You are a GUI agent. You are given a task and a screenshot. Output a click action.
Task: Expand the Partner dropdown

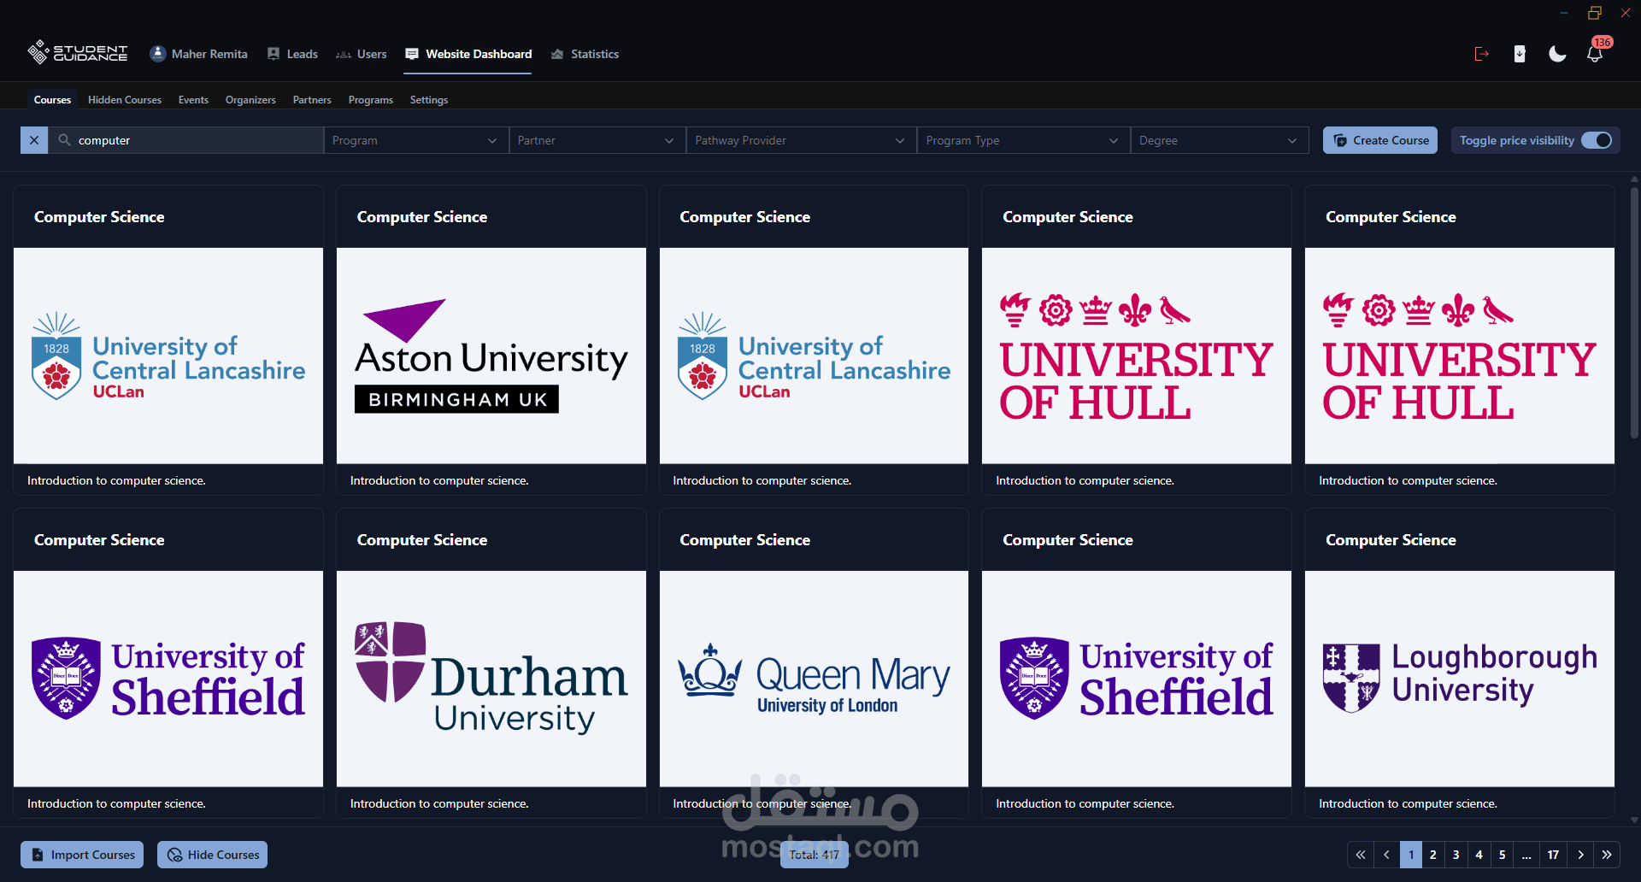(597, 140)
